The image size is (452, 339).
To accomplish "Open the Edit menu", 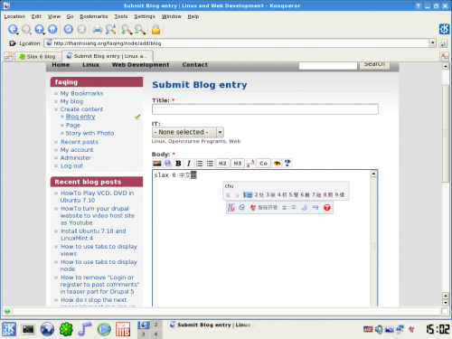I will tap(36, 16).
